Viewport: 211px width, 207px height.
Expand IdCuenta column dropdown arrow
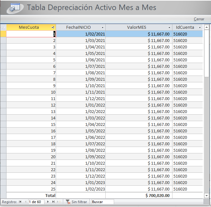[200, 28]
